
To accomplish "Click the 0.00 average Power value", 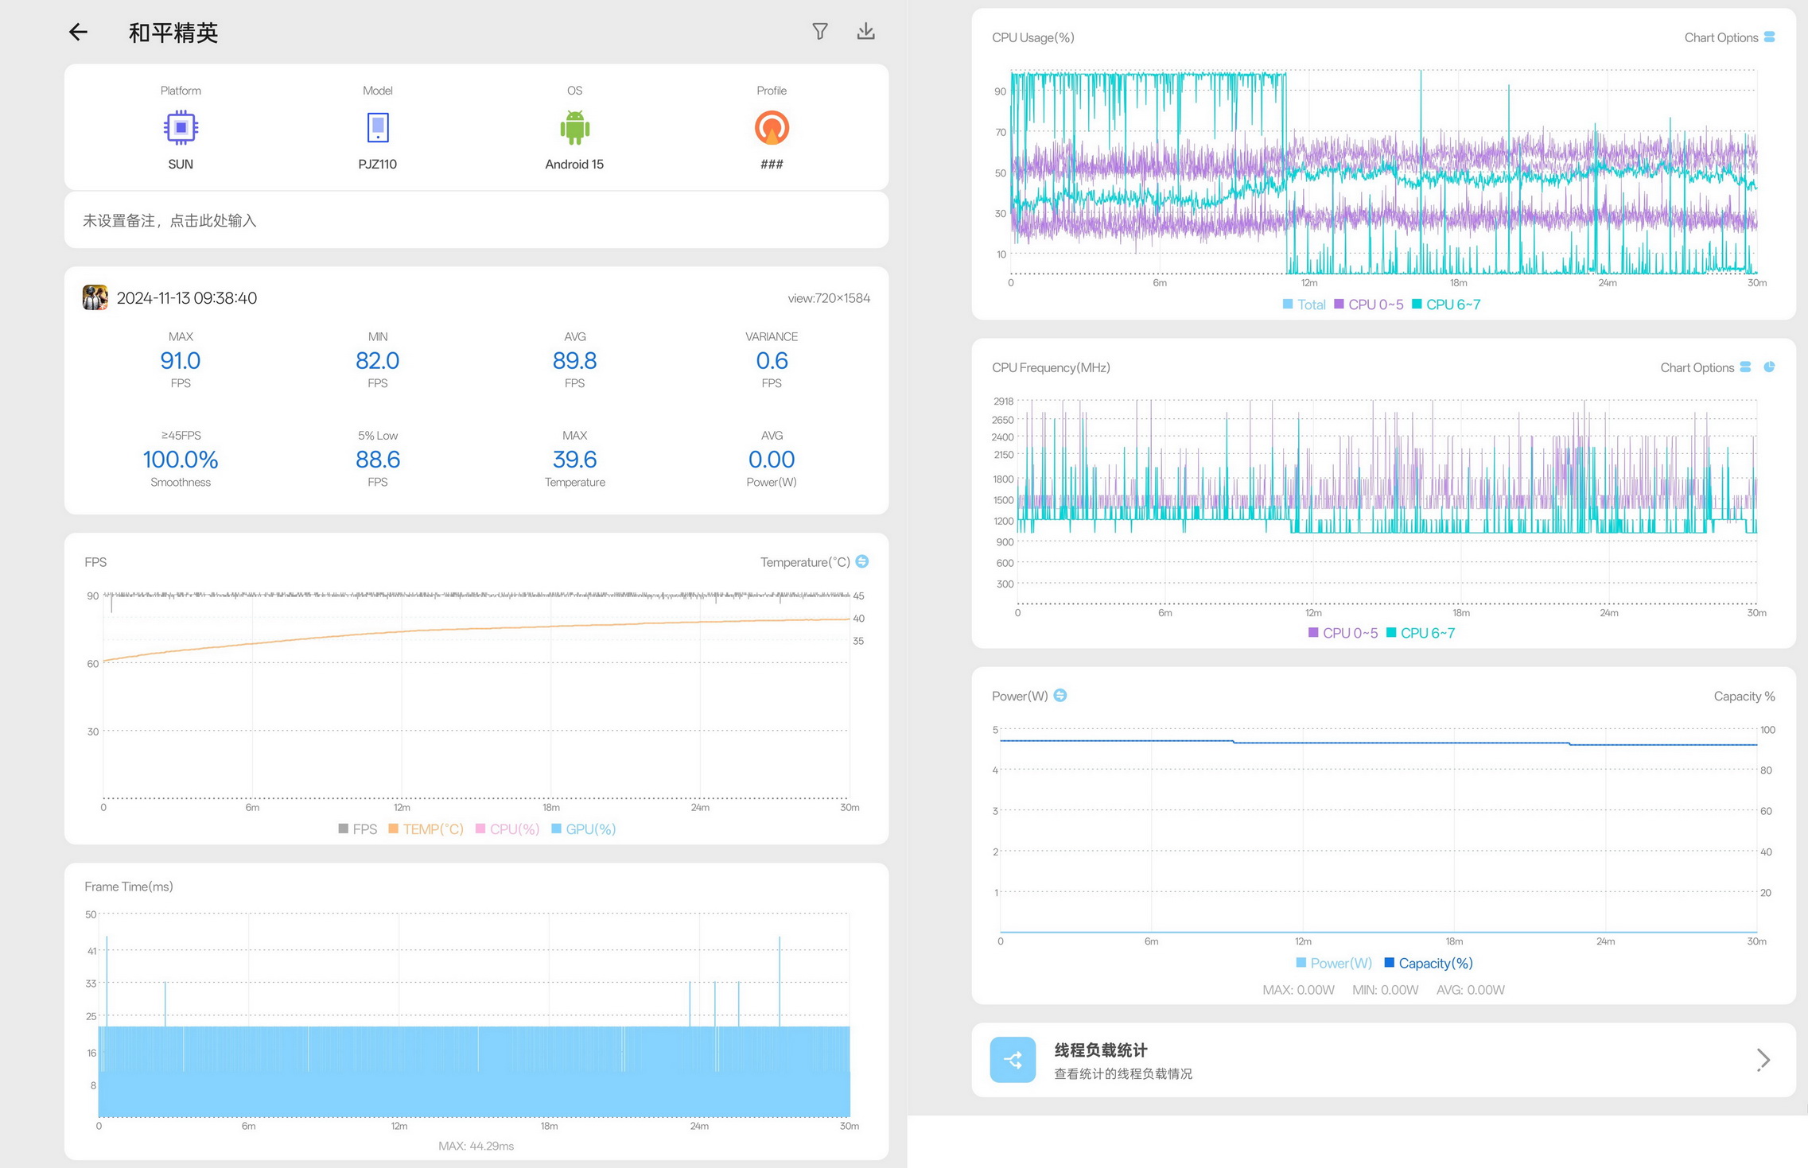I will [772, 460].
